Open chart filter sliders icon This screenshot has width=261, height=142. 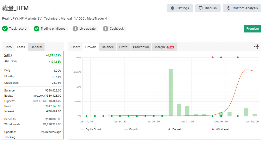pos(256,47)
